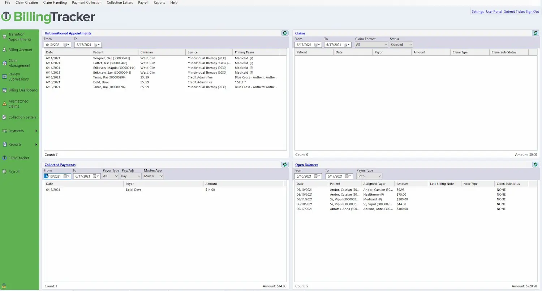The width and height of the screenshot is (542, 291).
Task: Open the Payor Type dropdown set to Both
Action: 369,176
